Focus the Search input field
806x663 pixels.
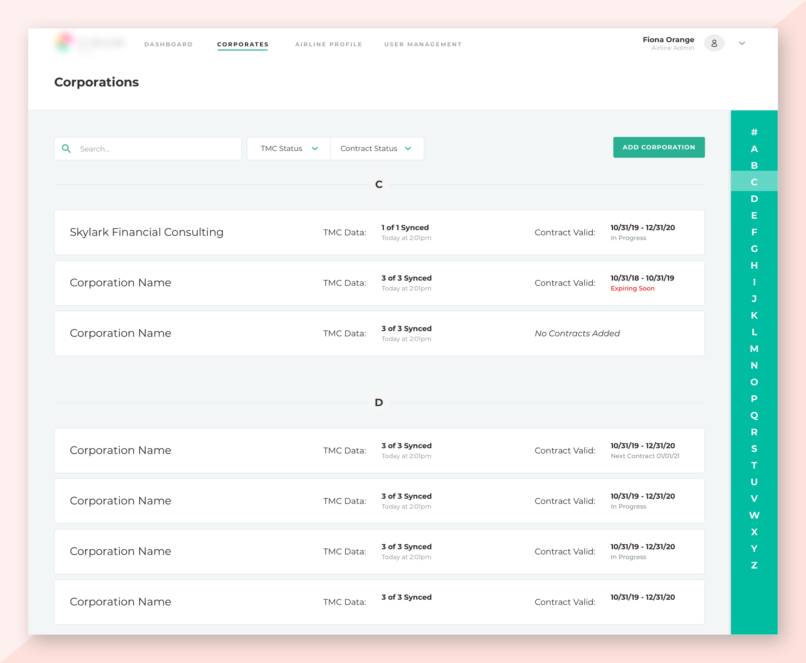tap(157, 149)
